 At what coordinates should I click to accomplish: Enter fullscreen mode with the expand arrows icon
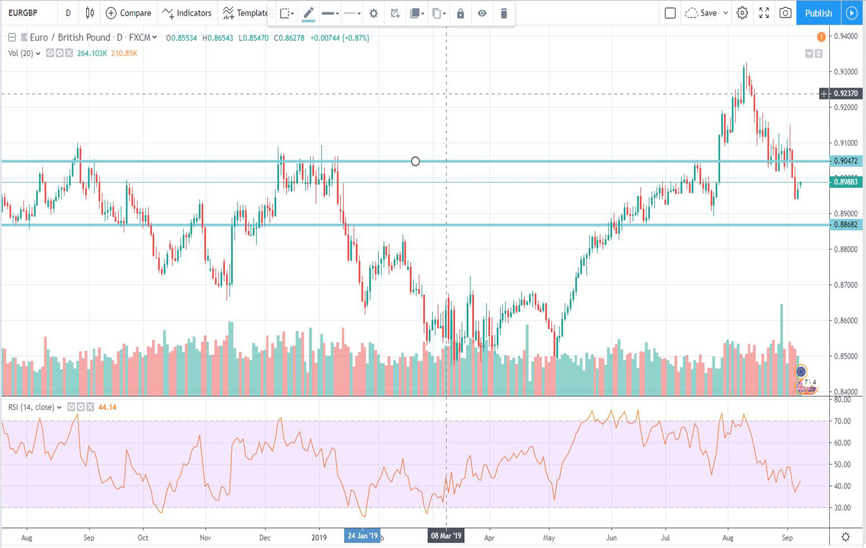click(x=764, y=12)
